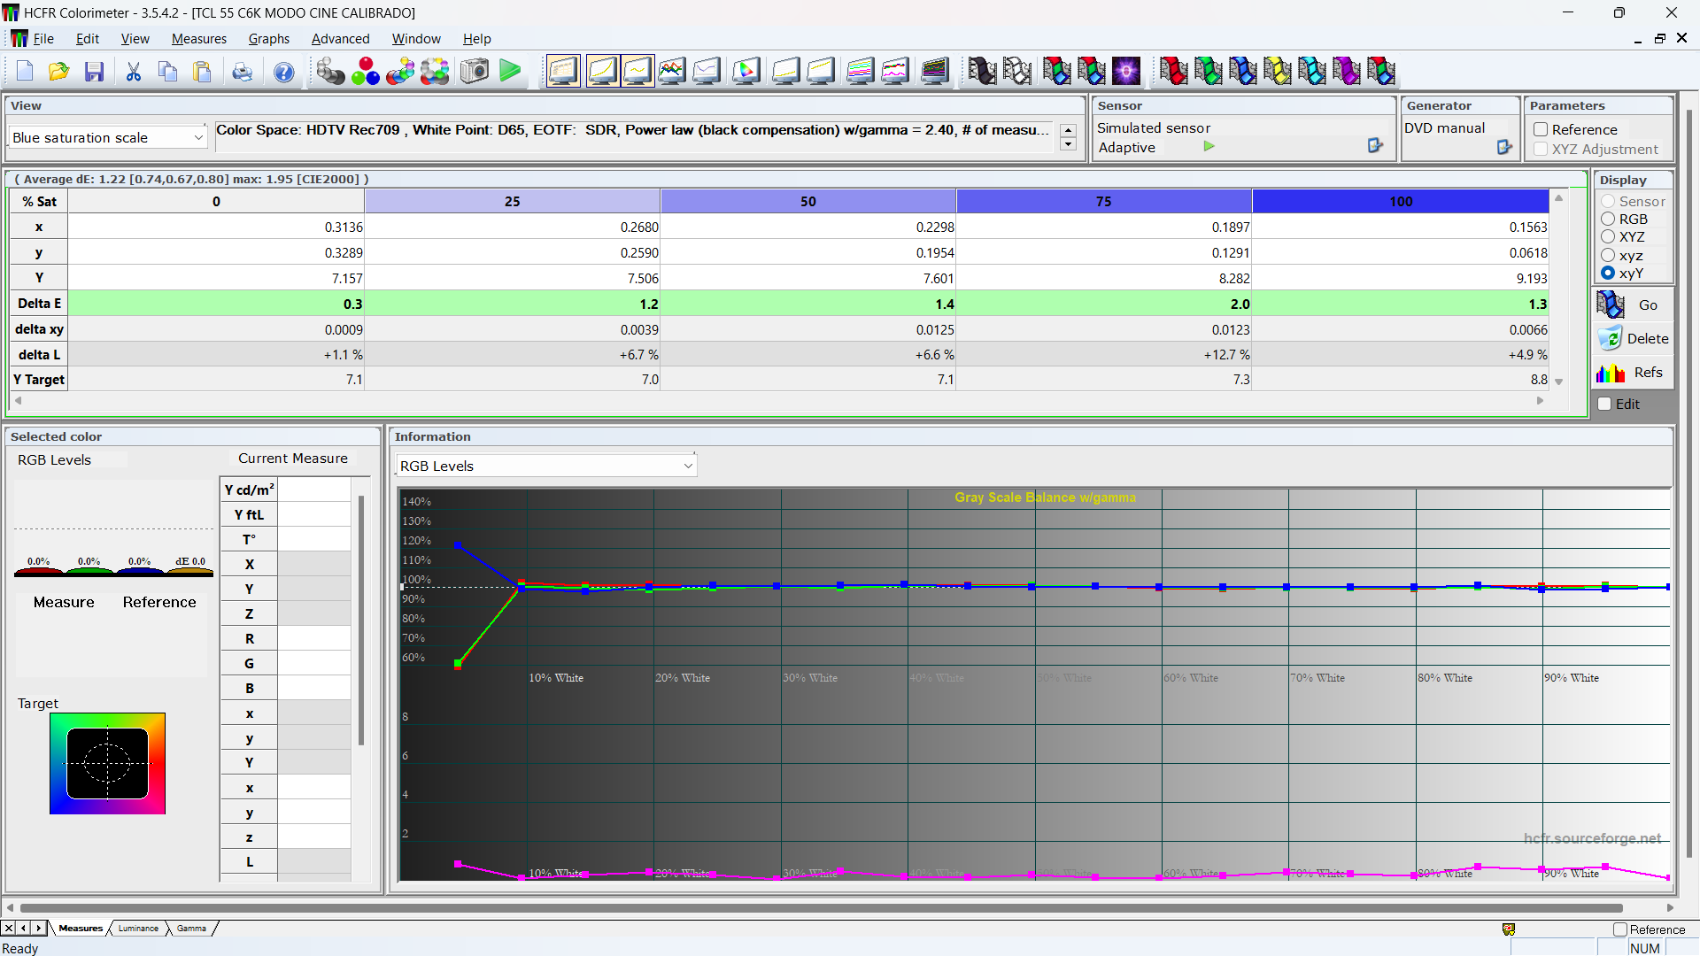
Task: Open the Help menu
Action: (476, 38)
